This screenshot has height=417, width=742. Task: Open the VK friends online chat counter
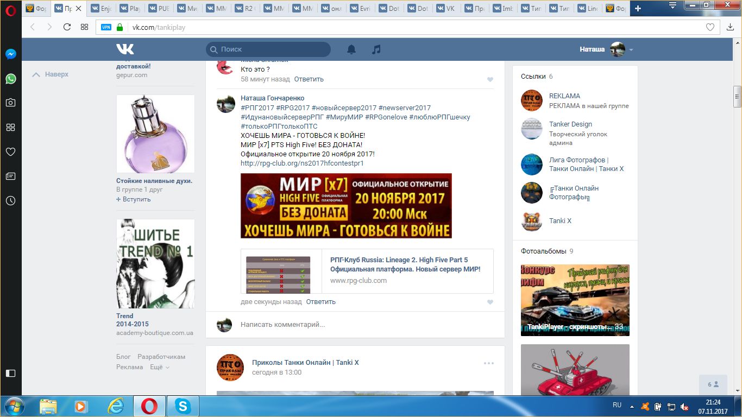(713, 384)
